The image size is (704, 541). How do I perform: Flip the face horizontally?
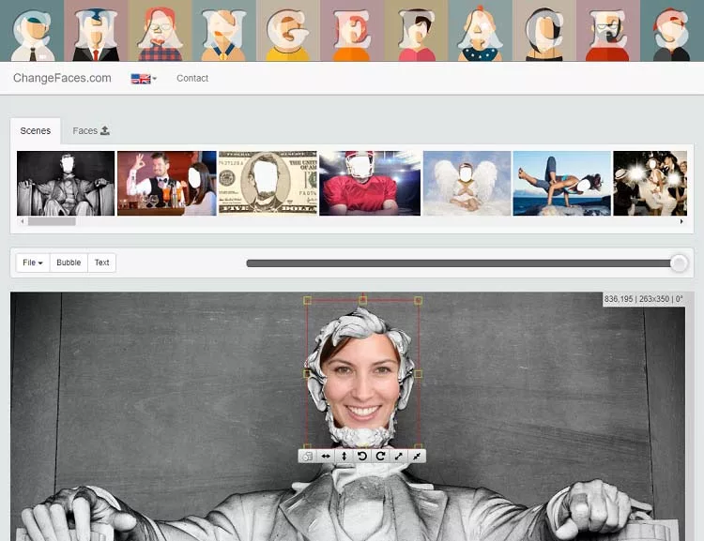click(x=326, y=457)
